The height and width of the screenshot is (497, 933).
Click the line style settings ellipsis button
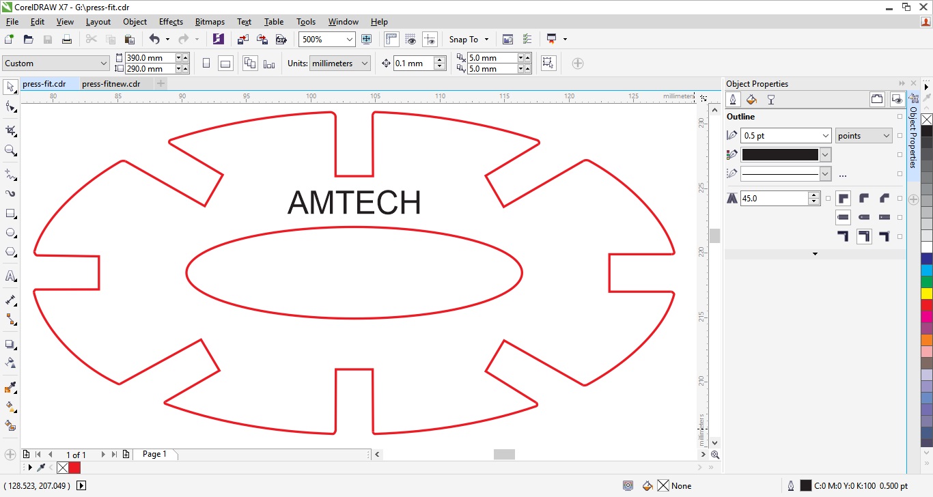point(842,175)
